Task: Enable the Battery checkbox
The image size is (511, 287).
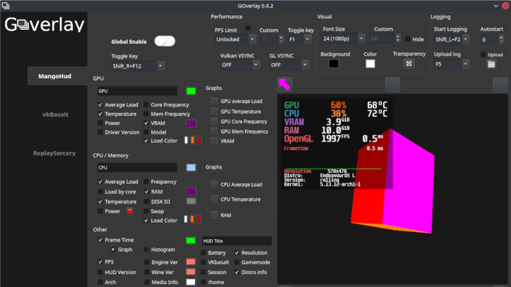Action: [x=203, y=252]
